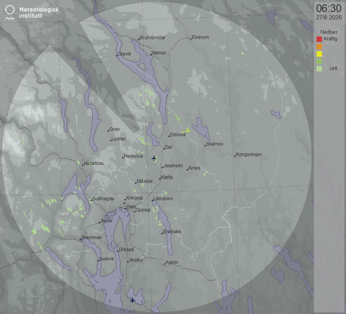
Task: Click the Jessheim place label
Action: [x=173, y=166]
